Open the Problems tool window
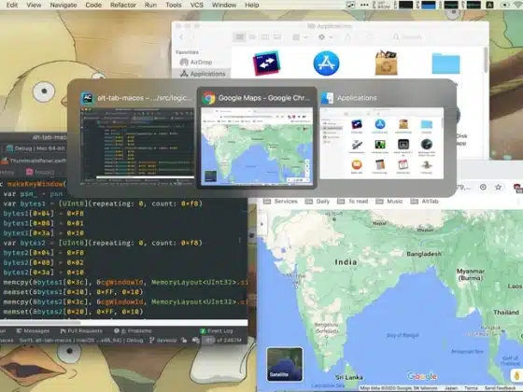 (133, 330)
